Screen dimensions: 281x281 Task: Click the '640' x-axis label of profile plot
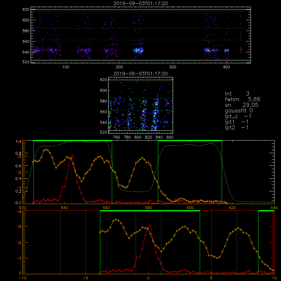pos(274,208)
